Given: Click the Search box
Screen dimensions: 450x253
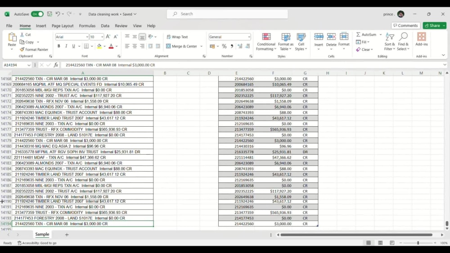Looking at the screenshot, I should click(227, 14).
